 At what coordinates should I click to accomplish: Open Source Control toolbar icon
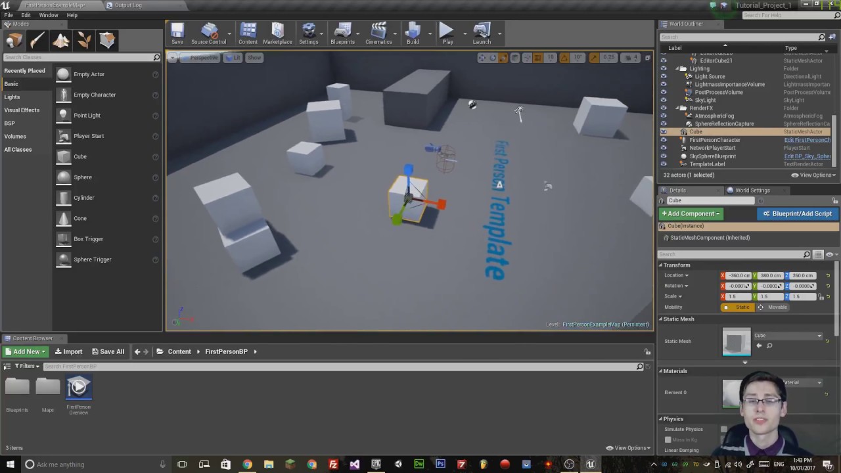(208, 34)
